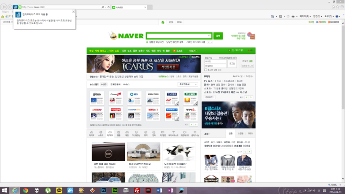Open the caravan camping article thumbnail
Image resolution: width=345 pixels, height=194 pixels.
click(x=144, y=151)
